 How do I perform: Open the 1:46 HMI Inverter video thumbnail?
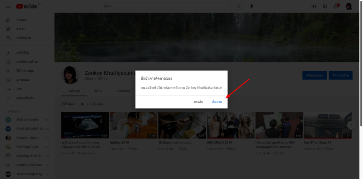coord(279,125)
